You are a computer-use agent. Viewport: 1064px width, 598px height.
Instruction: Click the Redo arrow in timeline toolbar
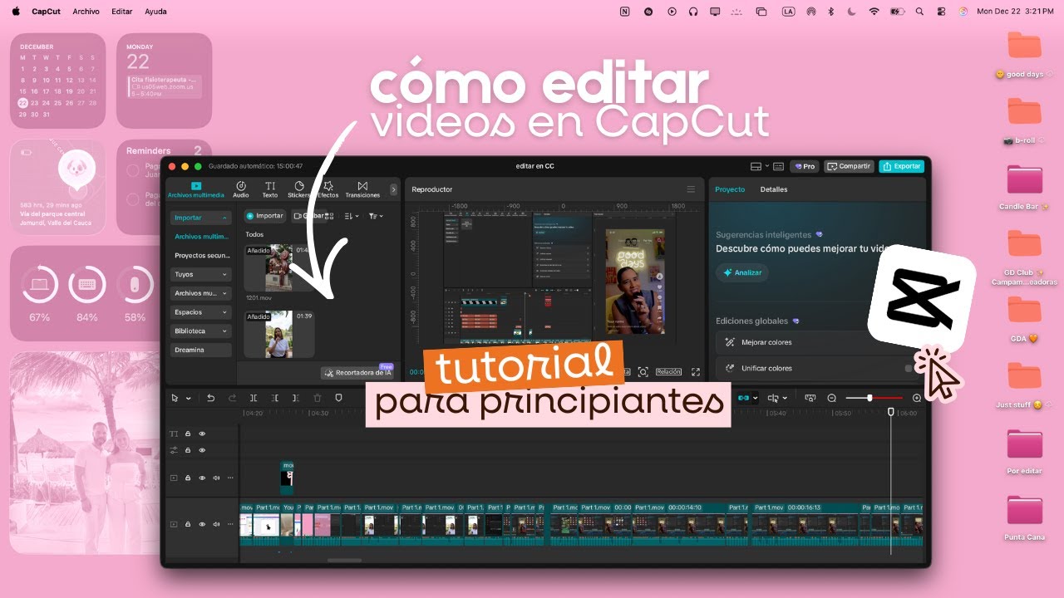232,398
